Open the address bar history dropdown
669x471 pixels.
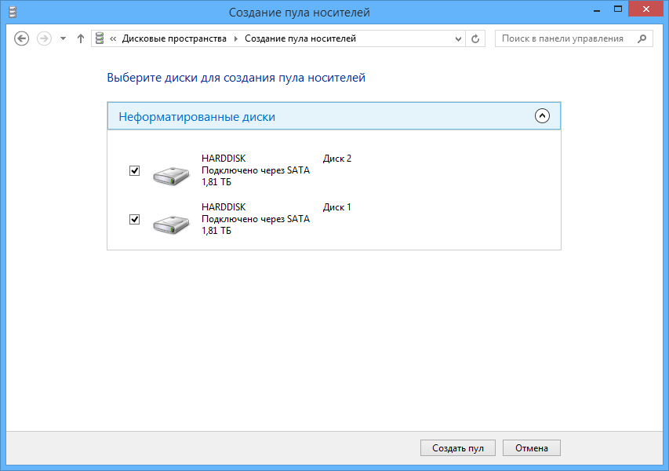457,38
